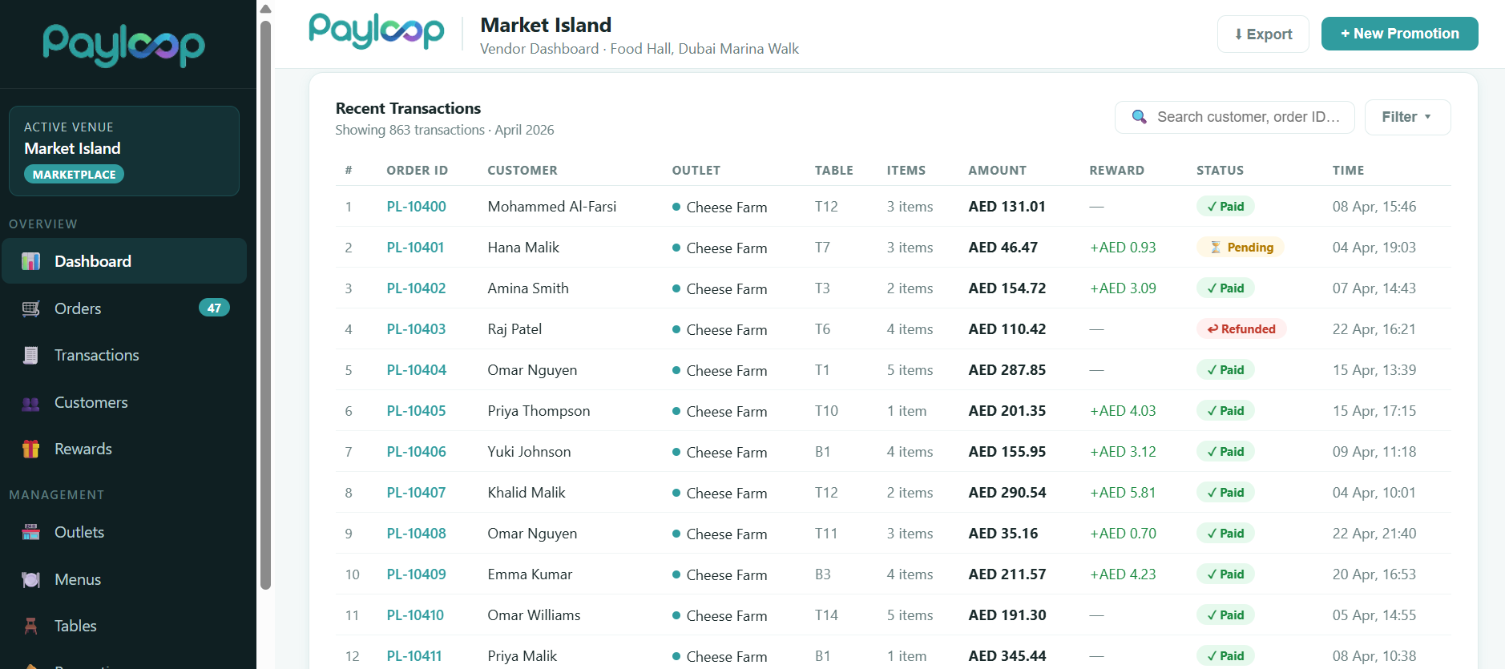Click customer name Yuki Johnson

pyautogui.click(x=529, y=451)
